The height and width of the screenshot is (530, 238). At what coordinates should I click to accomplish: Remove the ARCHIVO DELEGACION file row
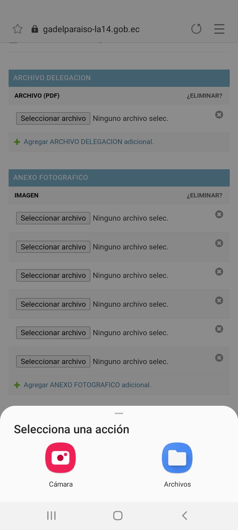point(219,115)
